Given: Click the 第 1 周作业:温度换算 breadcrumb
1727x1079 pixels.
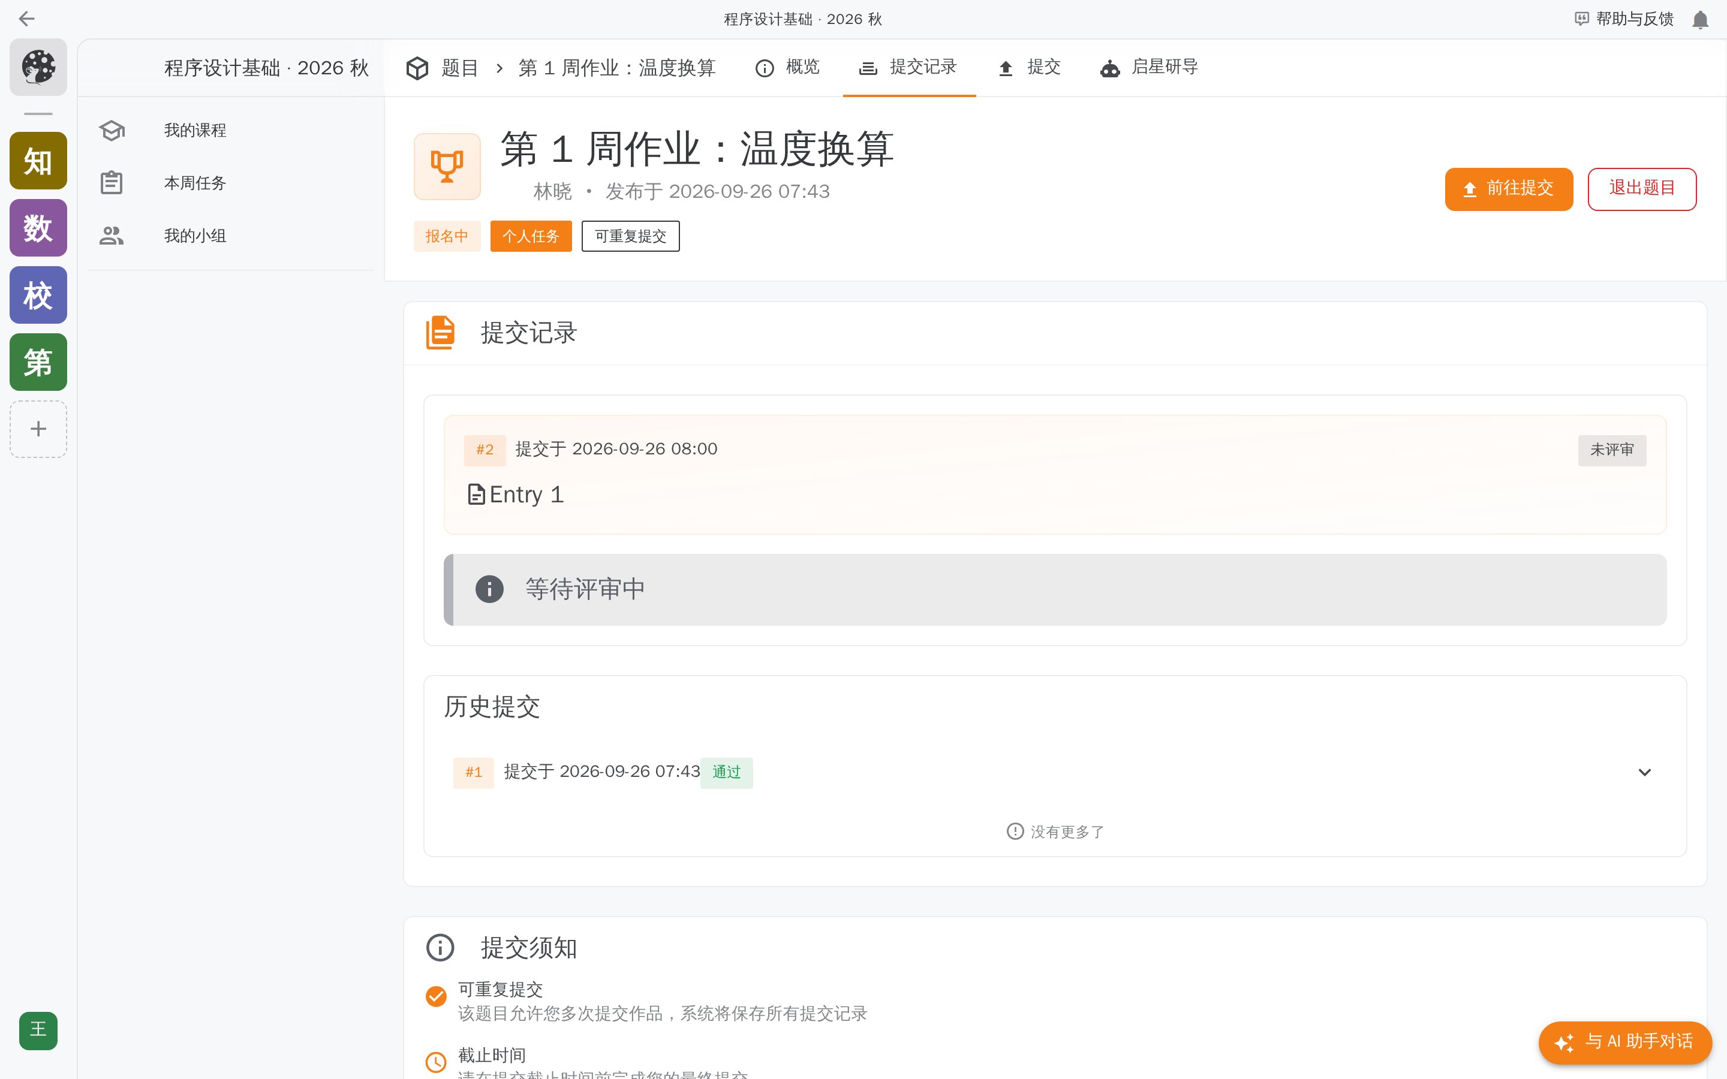Looking at the screenshot, I should pos(616,68).
